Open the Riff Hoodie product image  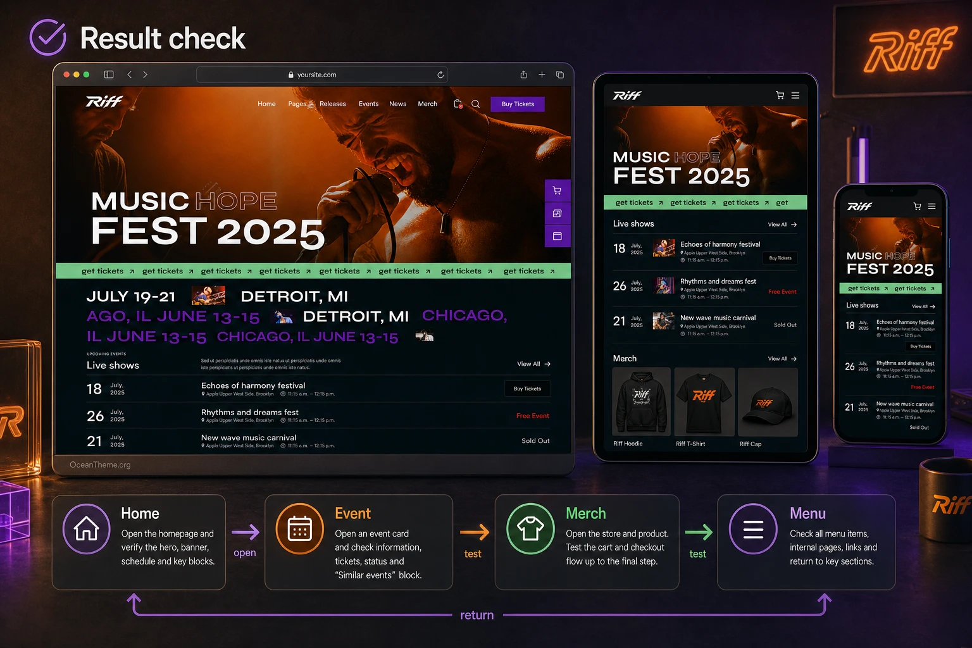pos(642,402)
